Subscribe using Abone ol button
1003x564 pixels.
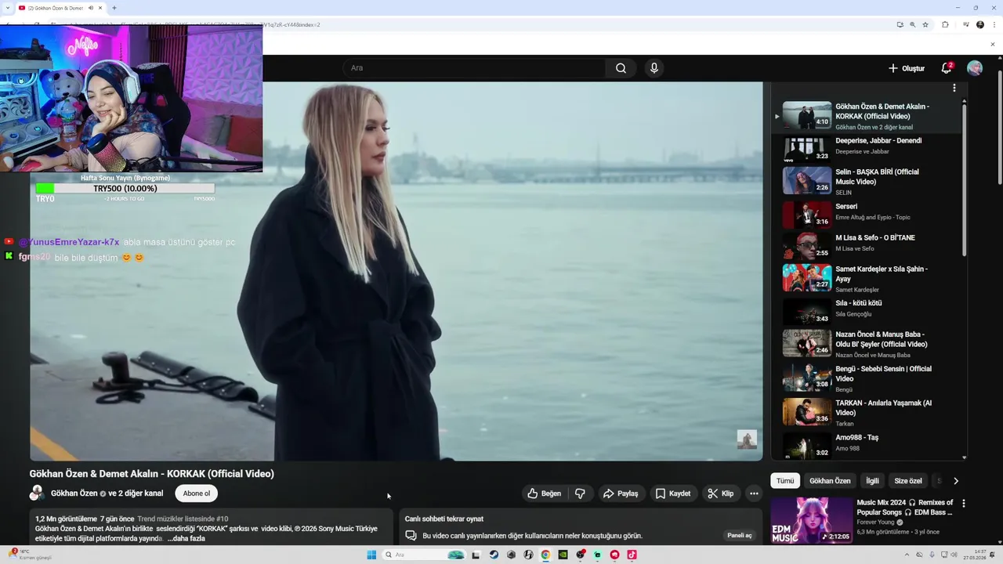[196, 493]
